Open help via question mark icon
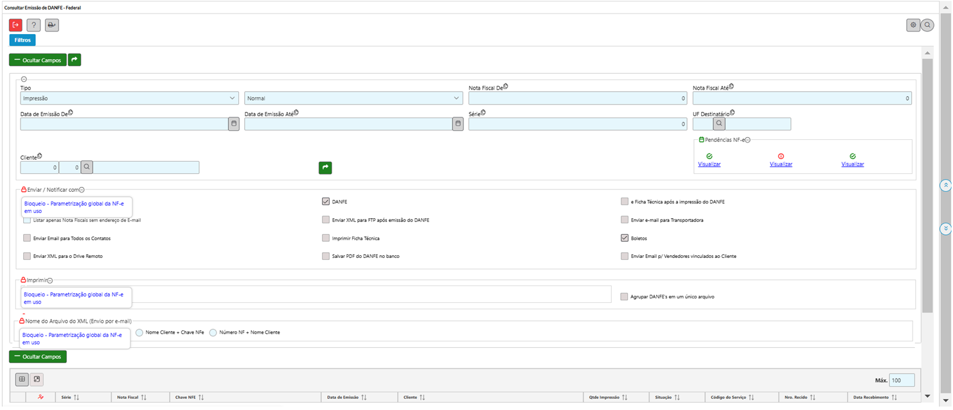 33,25
